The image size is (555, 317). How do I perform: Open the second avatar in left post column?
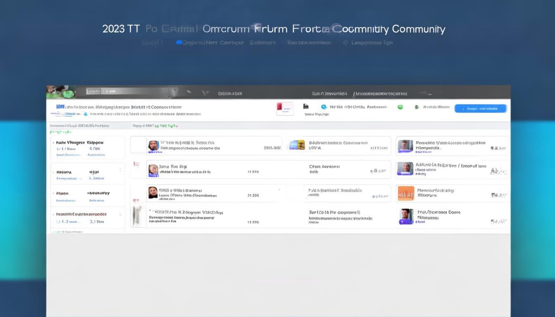coord(153,170)
